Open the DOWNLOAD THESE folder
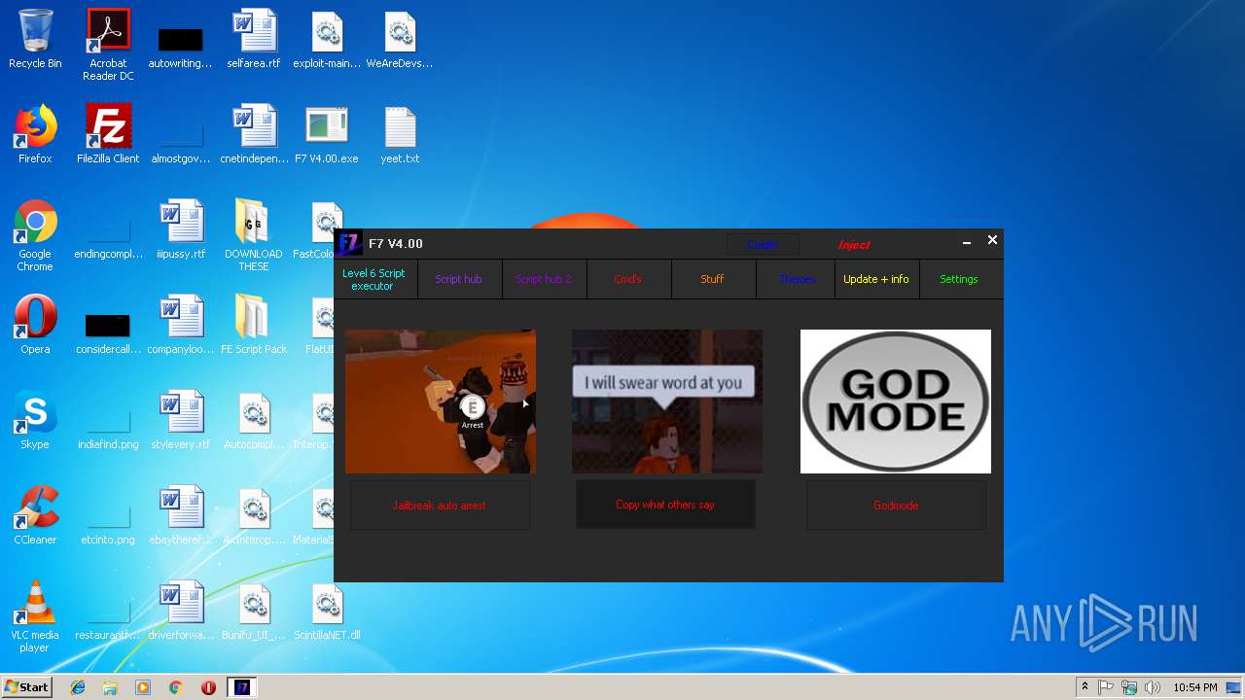Screen dimensions: 1245x700 [254, 235]
